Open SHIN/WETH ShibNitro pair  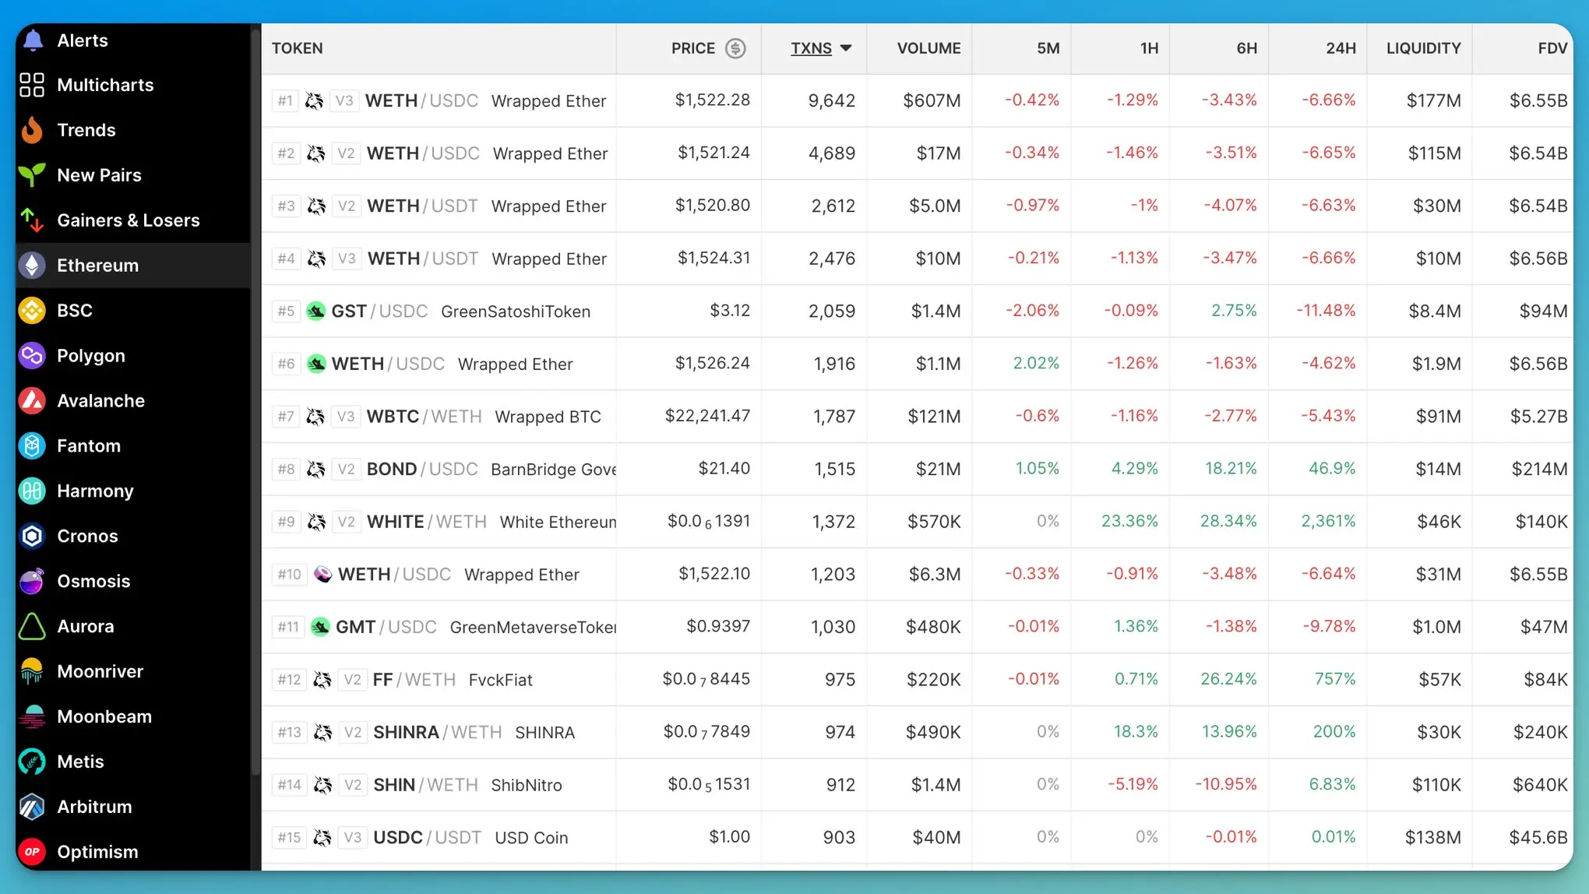(917, 785)
